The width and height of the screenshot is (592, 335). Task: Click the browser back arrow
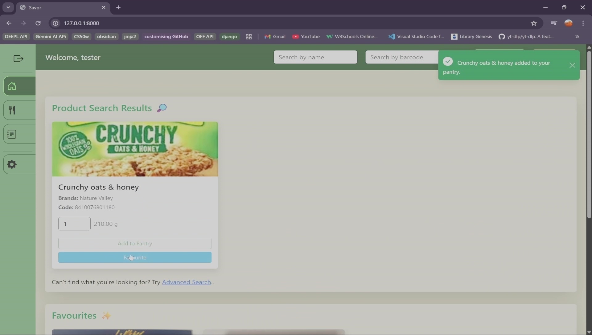pos(9,23)
